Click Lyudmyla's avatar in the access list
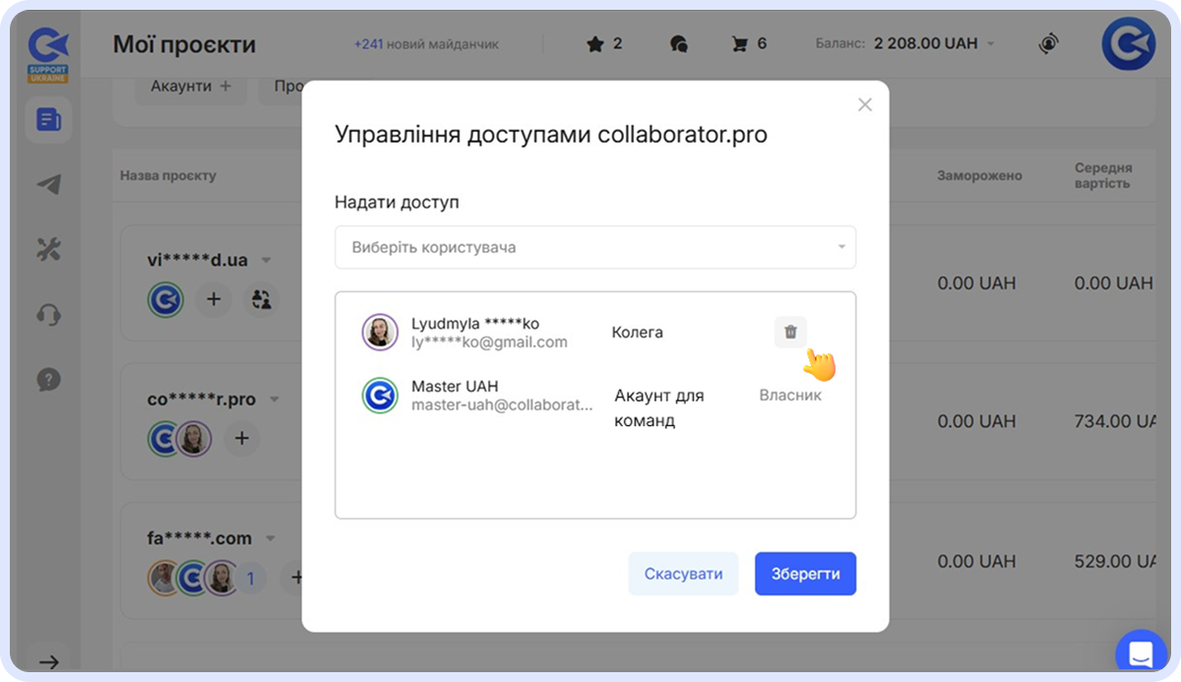Screen dimensions: 1181x682 (380, 333)
